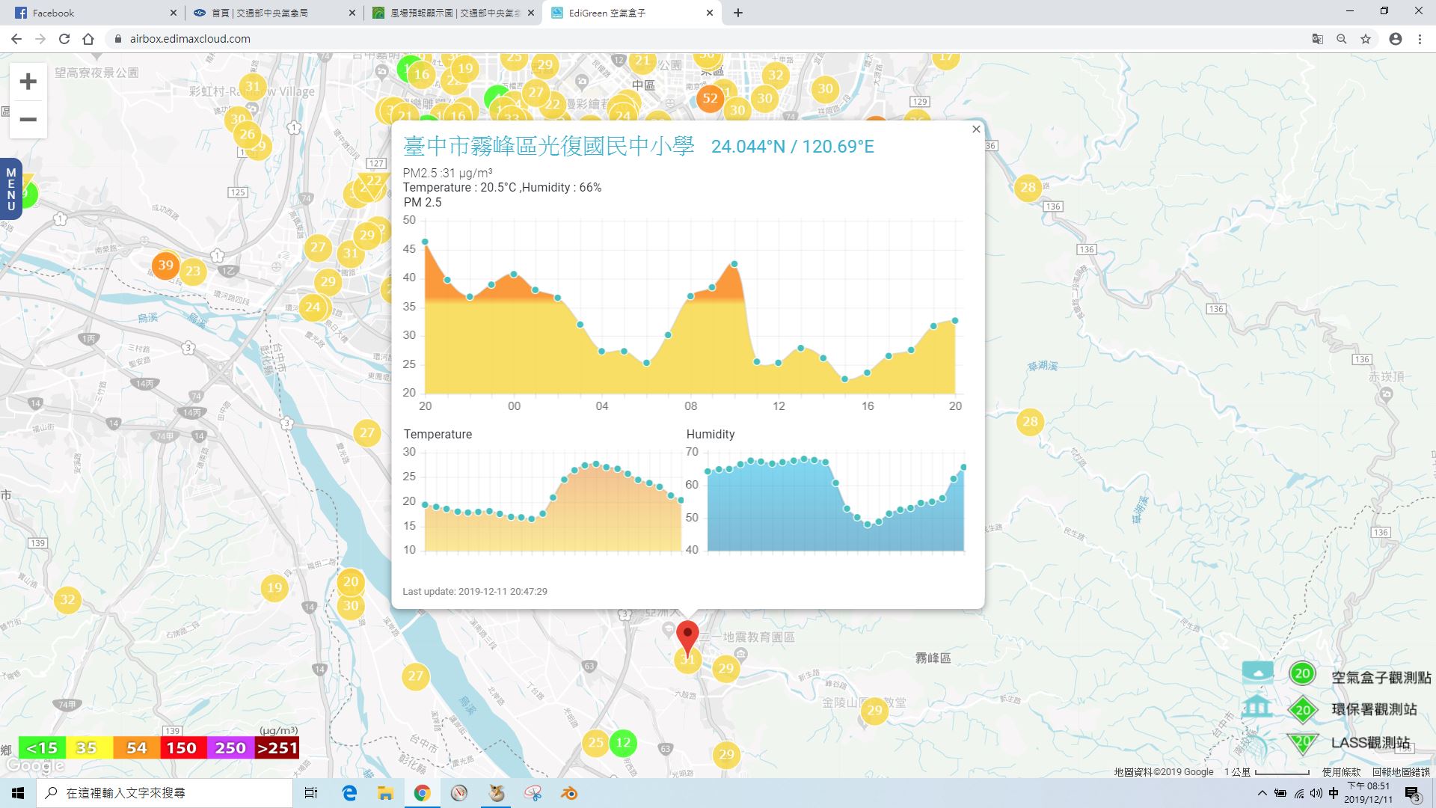1436x808 pixels.
Task: Open the Chrome profile account icon
Action: tap(1396, 39)
